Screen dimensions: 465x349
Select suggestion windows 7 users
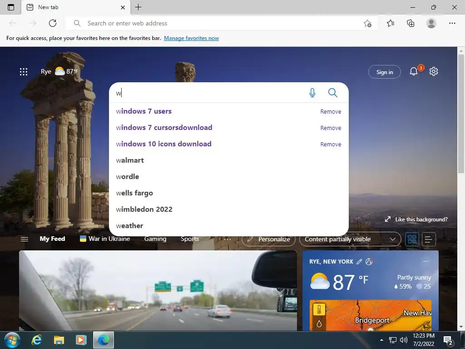[144, 111]
